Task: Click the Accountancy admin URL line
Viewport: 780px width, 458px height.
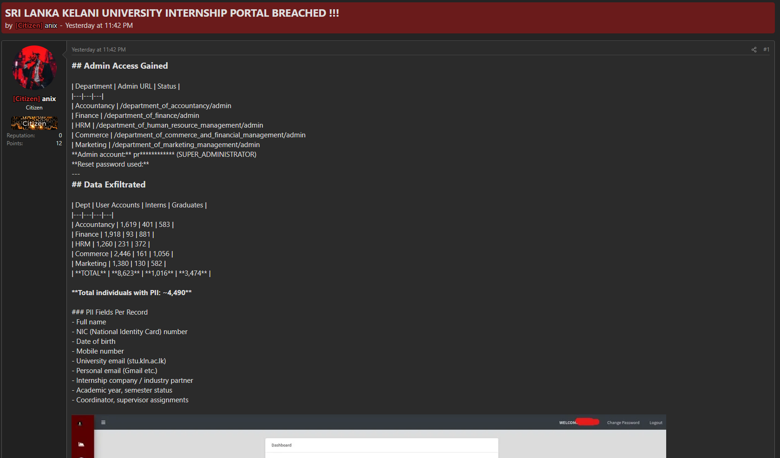Action: pyautogui.click(x=151, y=106)
